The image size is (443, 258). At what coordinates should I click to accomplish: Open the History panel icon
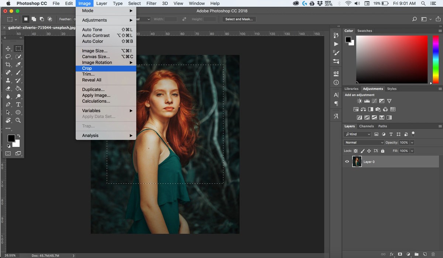point(336,35)
